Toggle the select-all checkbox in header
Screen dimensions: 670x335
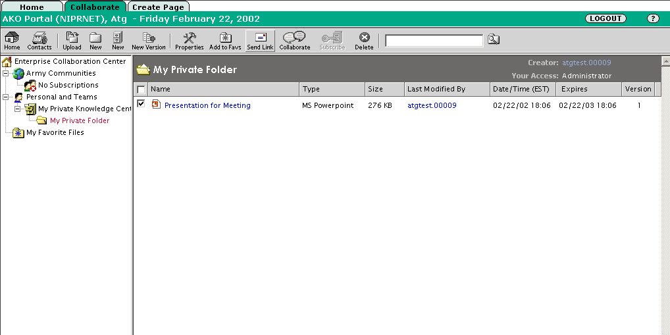tap(141, 90)
